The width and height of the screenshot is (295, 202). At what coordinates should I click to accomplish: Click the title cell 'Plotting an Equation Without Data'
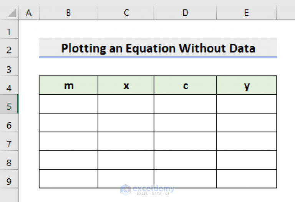click(x=158, y=48)
